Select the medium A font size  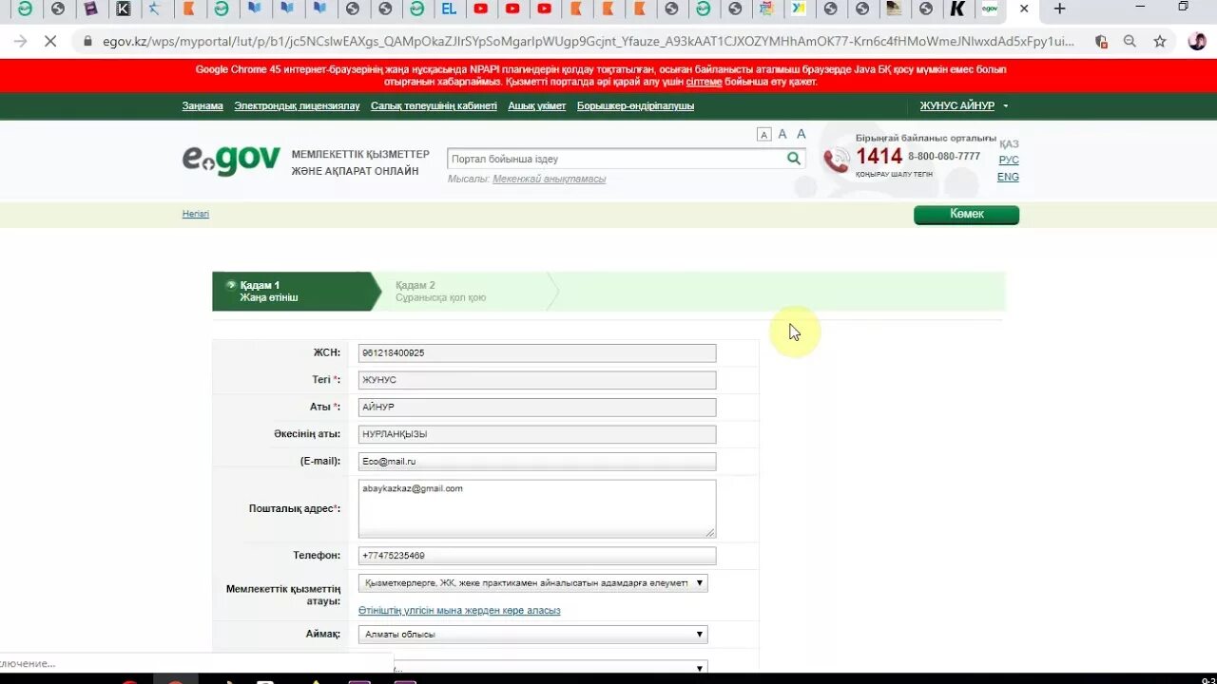click(x=782, y=134)
